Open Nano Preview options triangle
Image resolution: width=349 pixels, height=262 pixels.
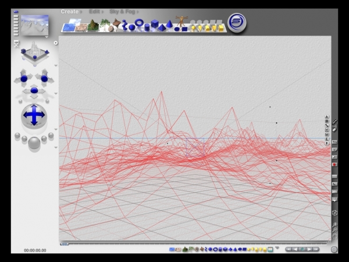coord(47,37)
